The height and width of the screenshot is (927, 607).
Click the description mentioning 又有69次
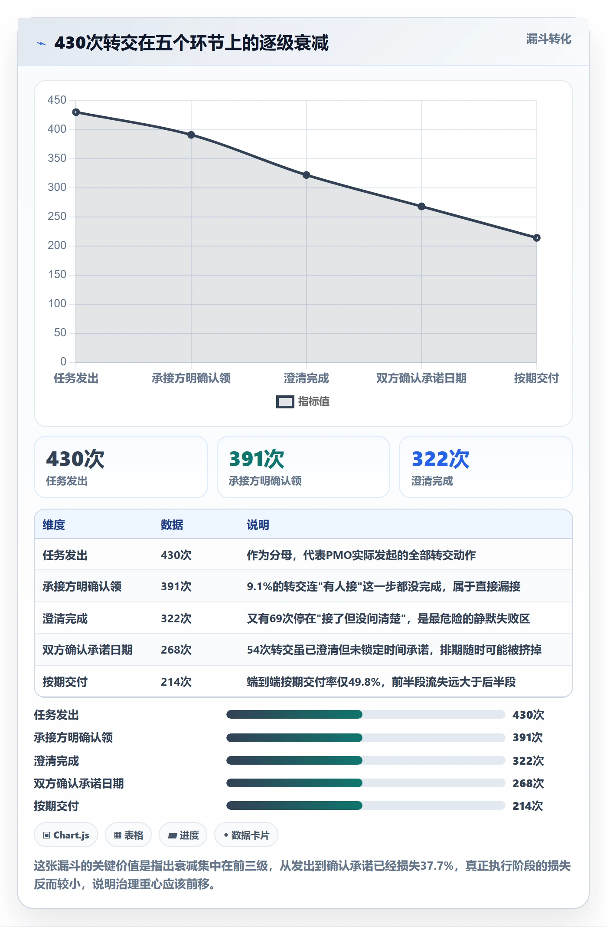388,618
